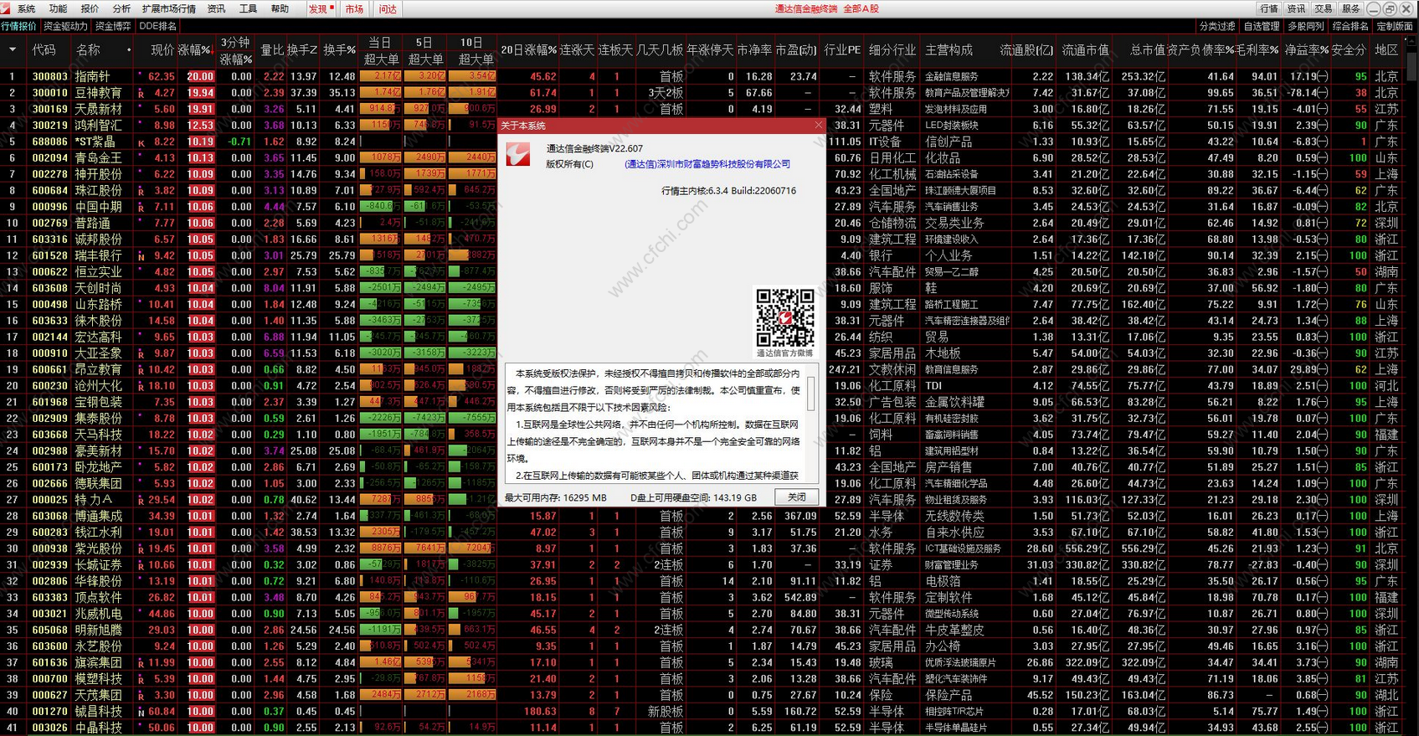
Task: Click the 首板 cell in 指南针 row
Action: tap(671, 76)
